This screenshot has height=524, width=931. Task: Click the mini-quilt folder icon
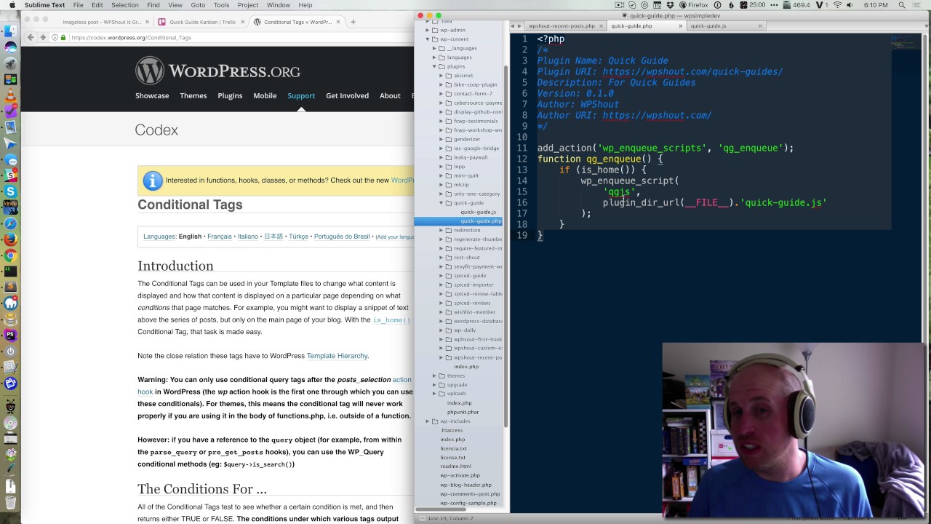pyautogui.click(x=448, y=175)
